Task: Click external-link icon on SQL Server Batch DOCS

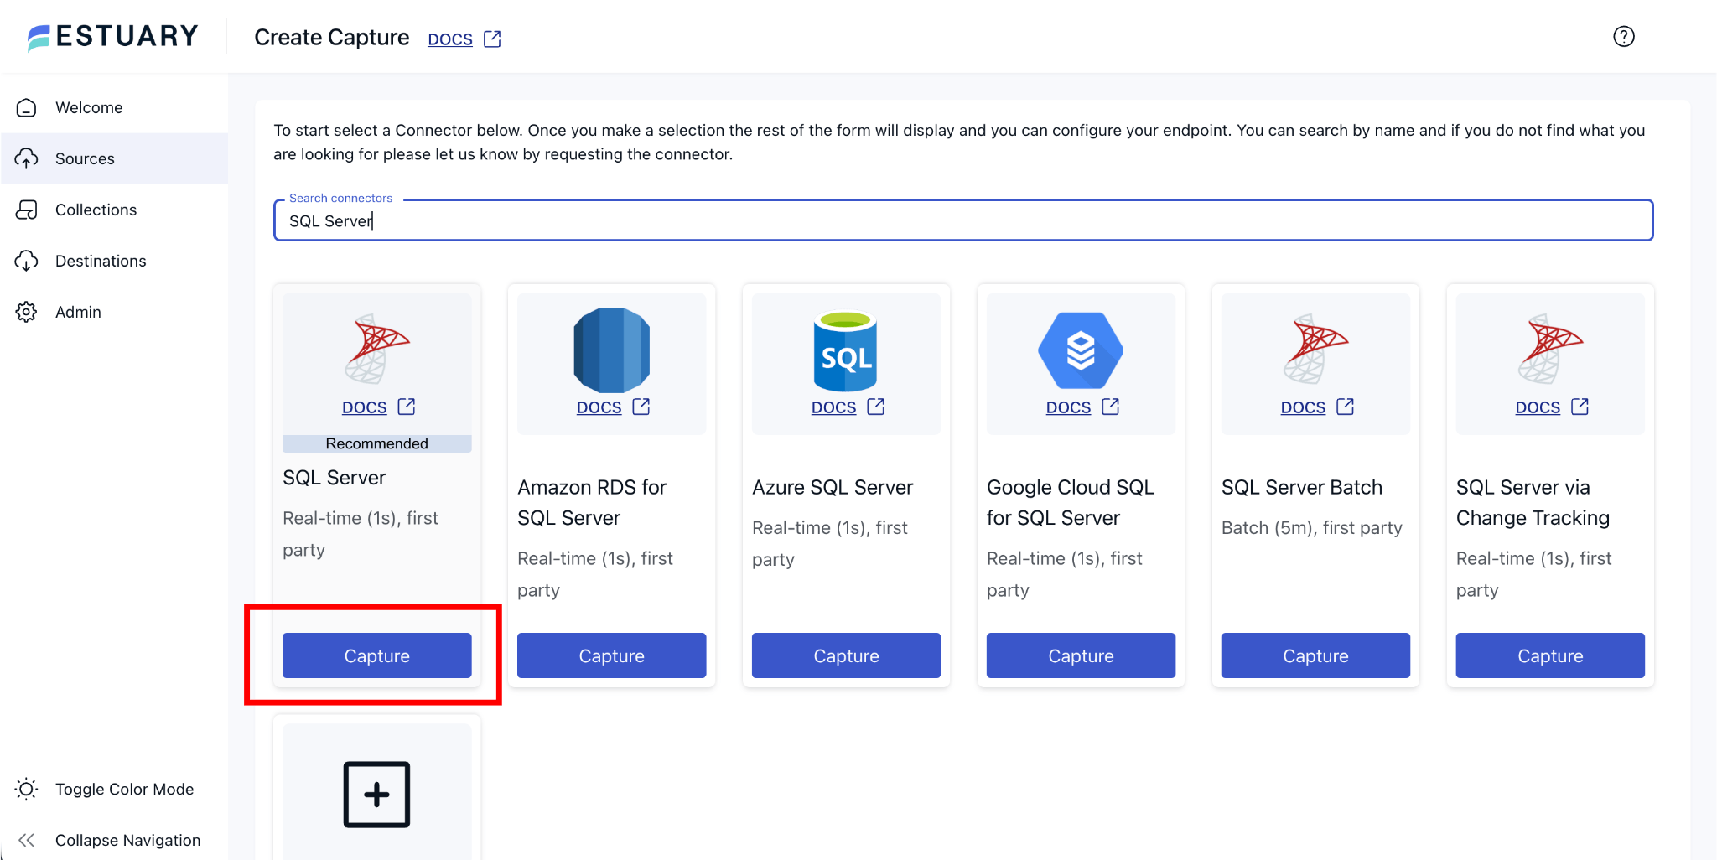Action: (x=1346, y=407)
